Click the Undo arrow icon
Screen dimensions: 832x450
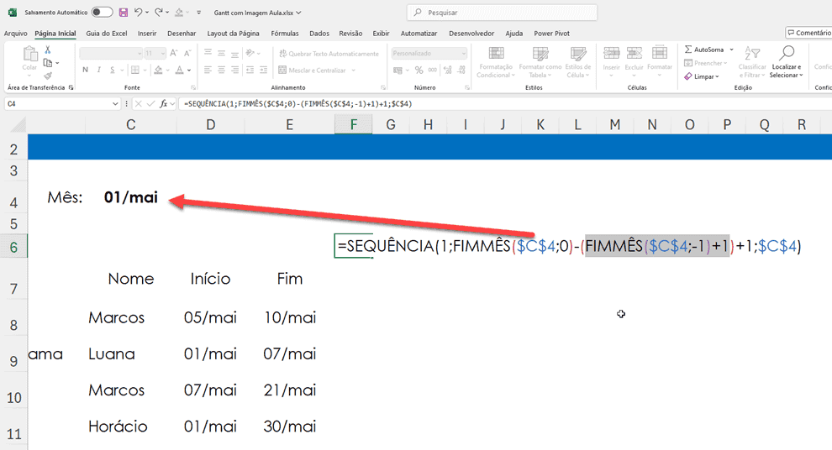[138, 13]
